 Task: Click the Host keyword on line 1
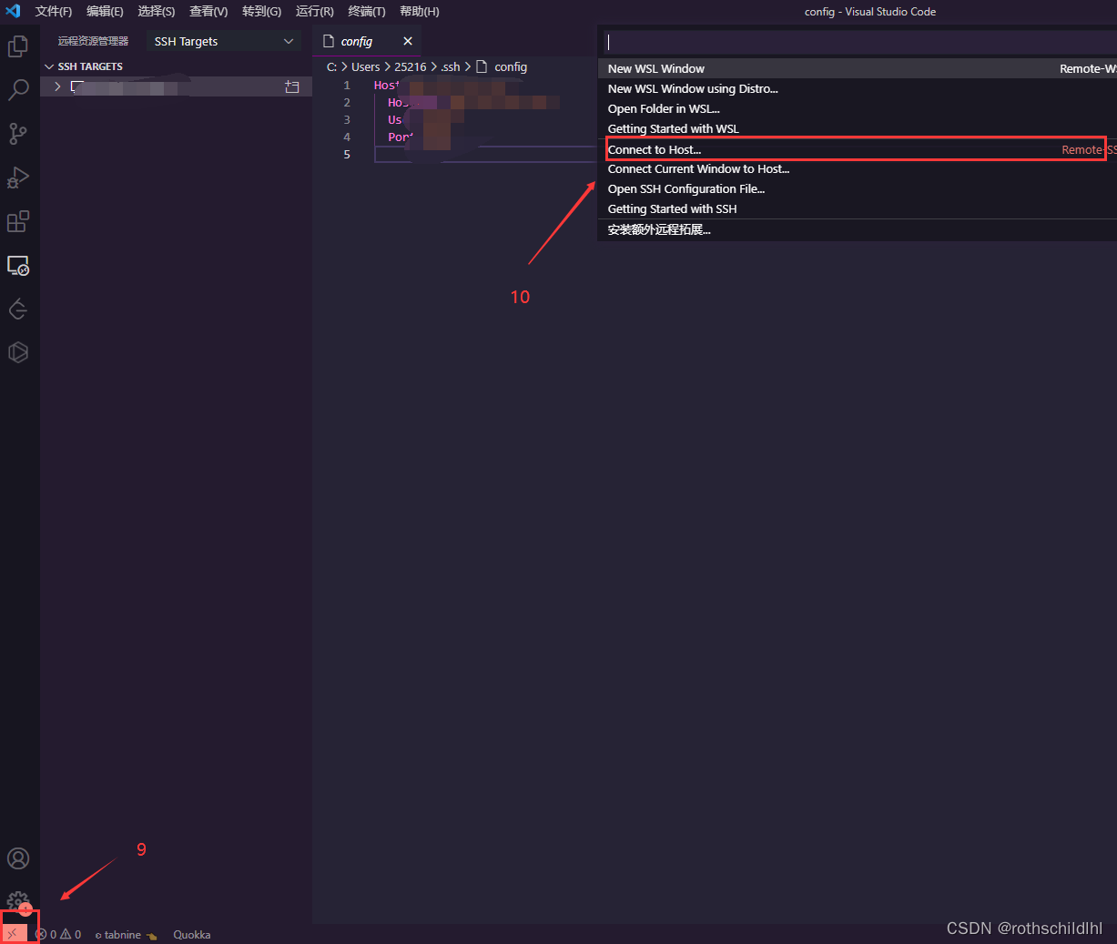coord(386,85)
